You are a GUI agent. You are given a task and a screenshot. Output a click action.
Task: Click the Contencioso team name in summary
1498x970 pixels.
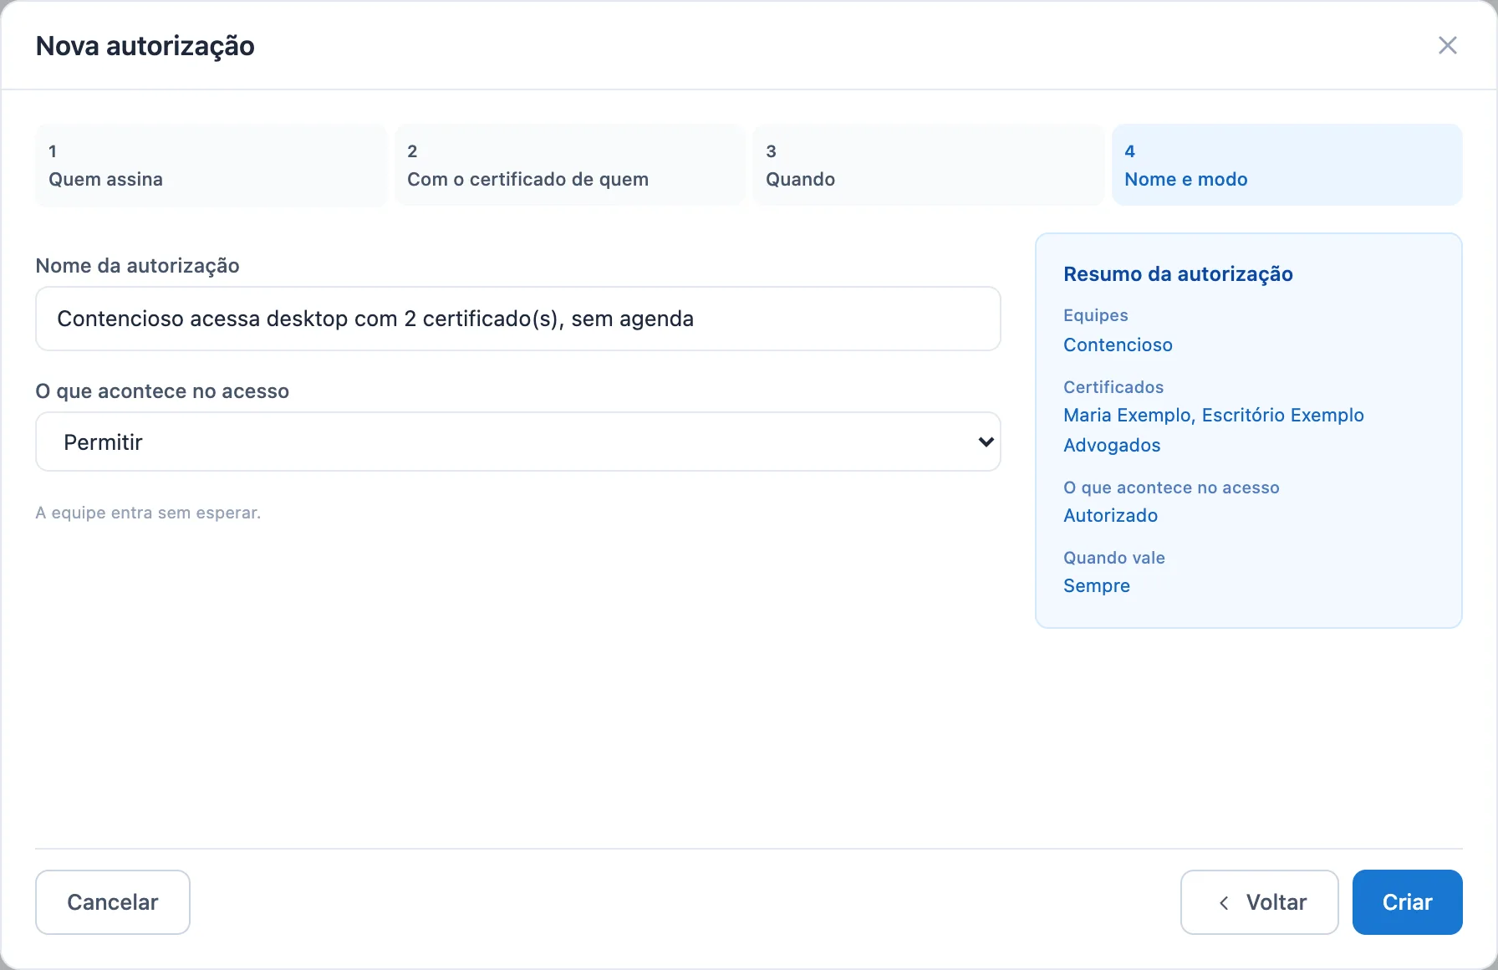1118,345
